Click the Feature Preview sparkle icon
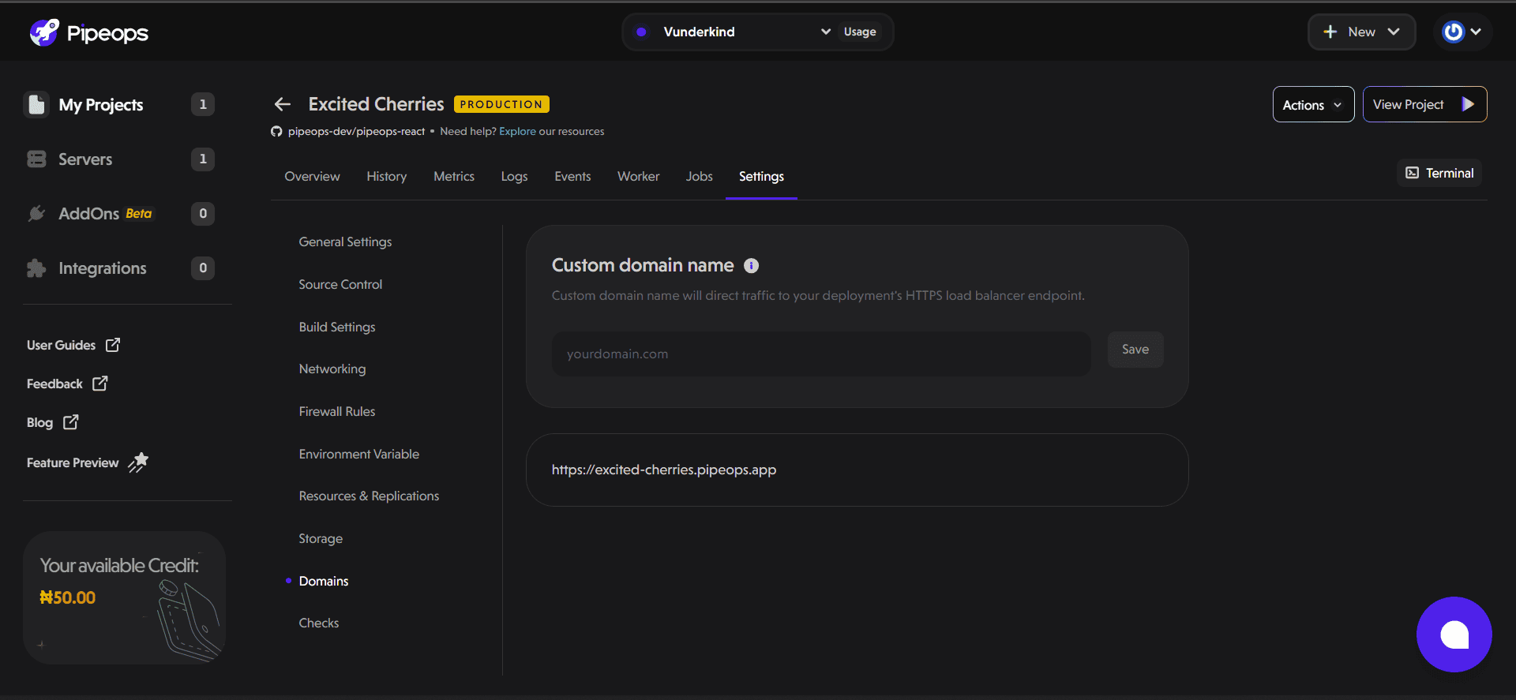 pyautogui.click(x=138, y=462)
